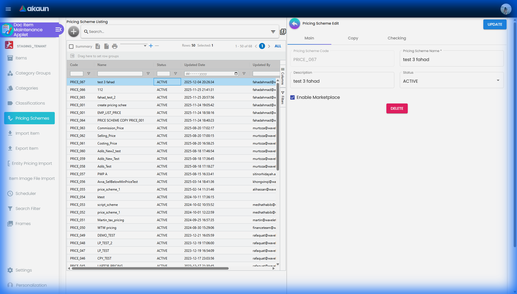Open the hamburger menu in the top bar

[x=8, y=9]
